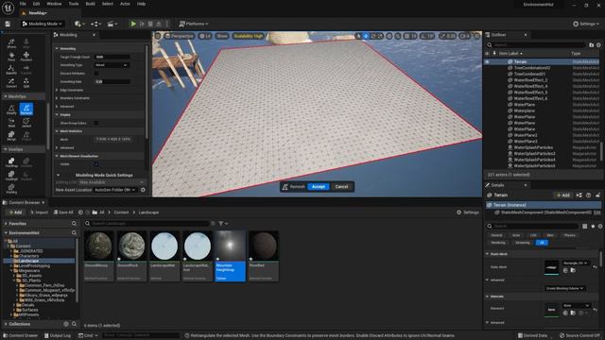Image resolution: width=605 pixels, height=340 pixels.
Task: Choose the Weld edges tool
Action: (11, 123)
